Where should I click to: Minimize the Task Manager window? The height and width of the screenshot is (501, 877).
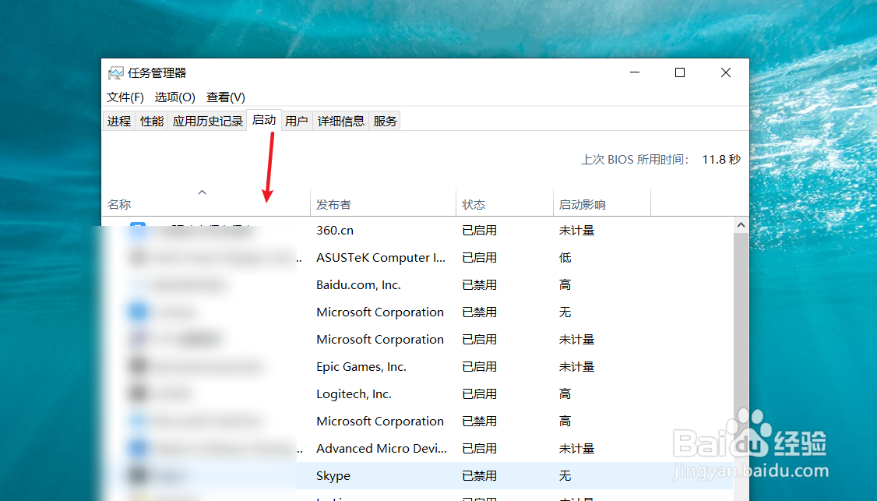[635, 72]
